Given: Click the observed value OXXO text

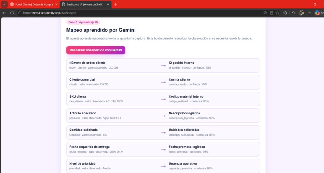Looking at the screenshot, I should pyautogui.click(x=104, y=84).
